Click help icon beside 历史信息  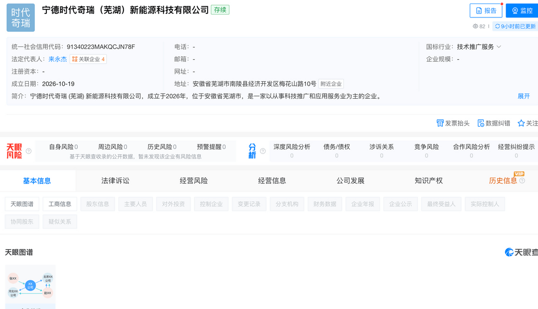[522, 180]
